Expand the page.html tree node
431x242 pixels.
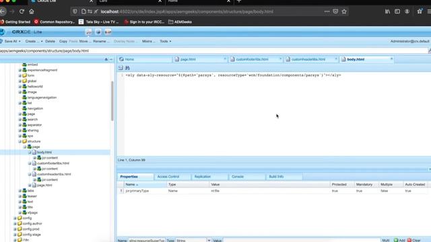[30, 186]
